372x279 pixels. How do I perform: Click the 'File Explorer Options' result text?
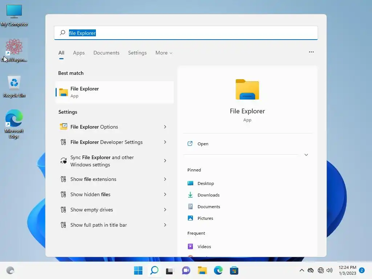[94, 127]
